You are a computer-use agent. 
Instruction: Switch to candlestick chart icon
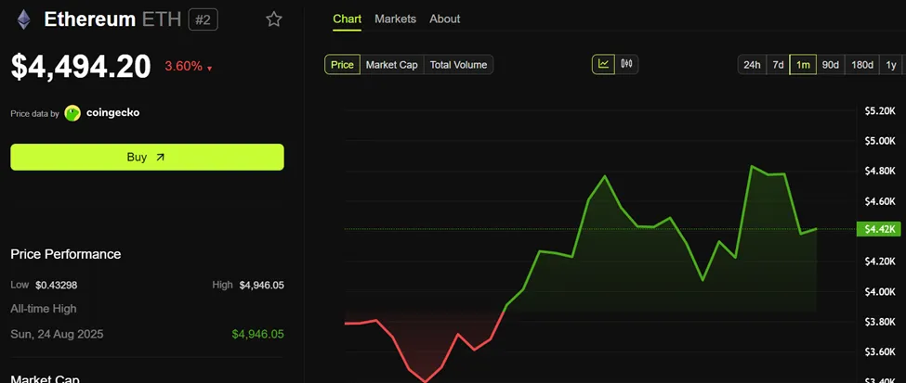[x=626, y=64]
